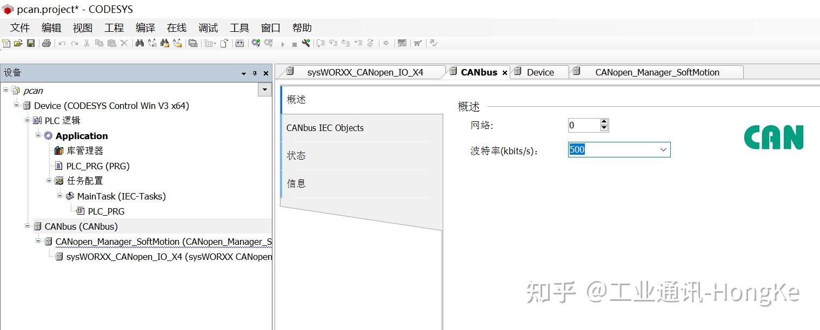The width and height of the screenshot is (820, 330).
Task: Click the Login gear icon on the toolbar
Action: click(255, 43)
